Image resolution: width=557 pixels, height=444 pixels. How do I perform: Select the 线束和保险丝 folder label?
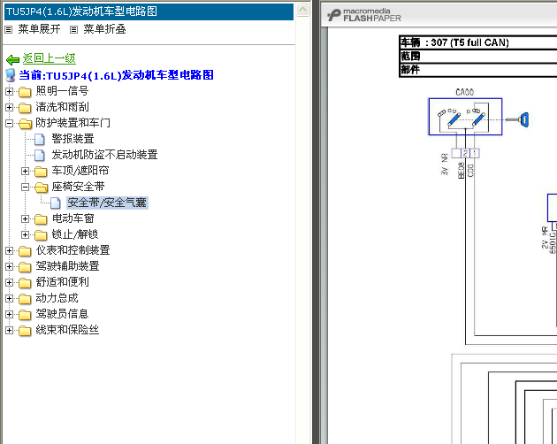point(67,330)
